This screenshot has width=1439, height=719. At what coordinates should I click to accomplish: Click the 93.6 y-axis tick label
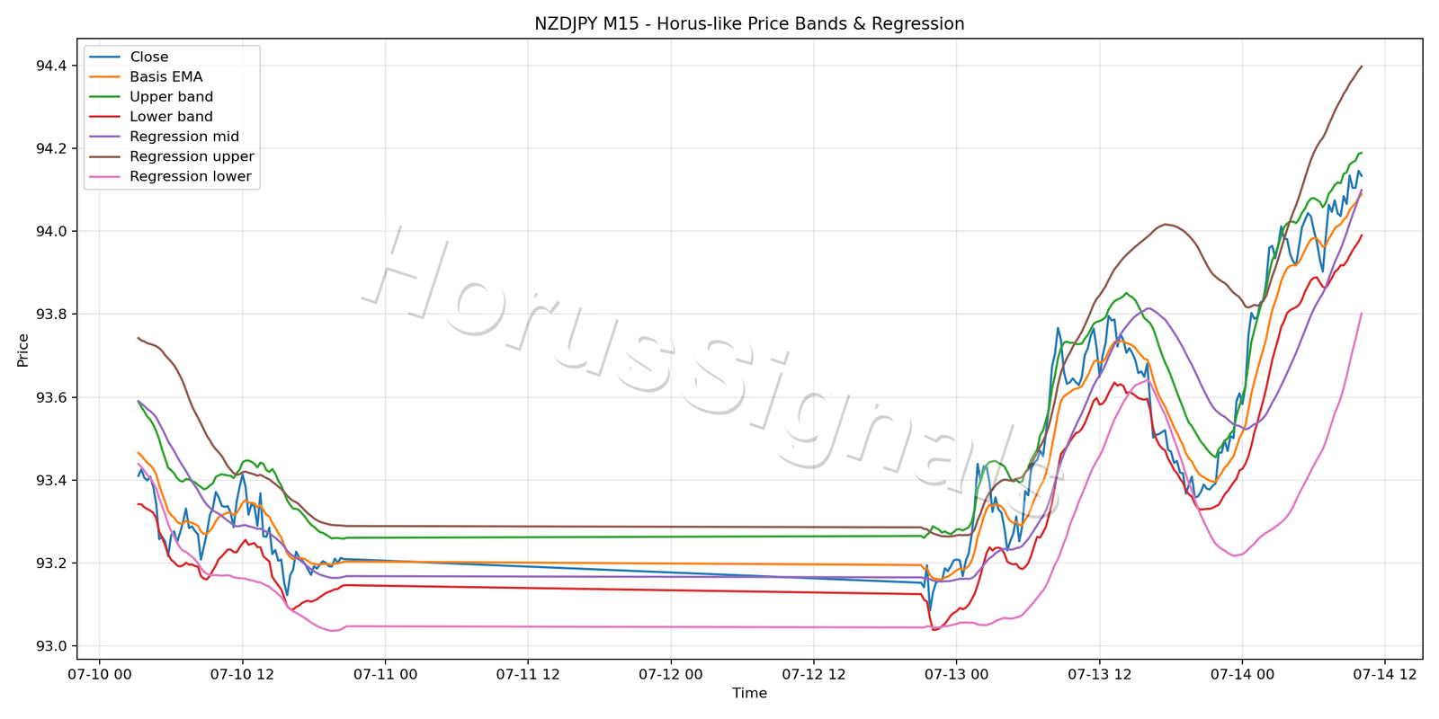(51, 397)
